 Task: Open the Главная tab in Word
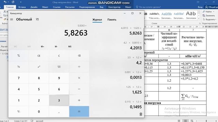coord(10,7)
